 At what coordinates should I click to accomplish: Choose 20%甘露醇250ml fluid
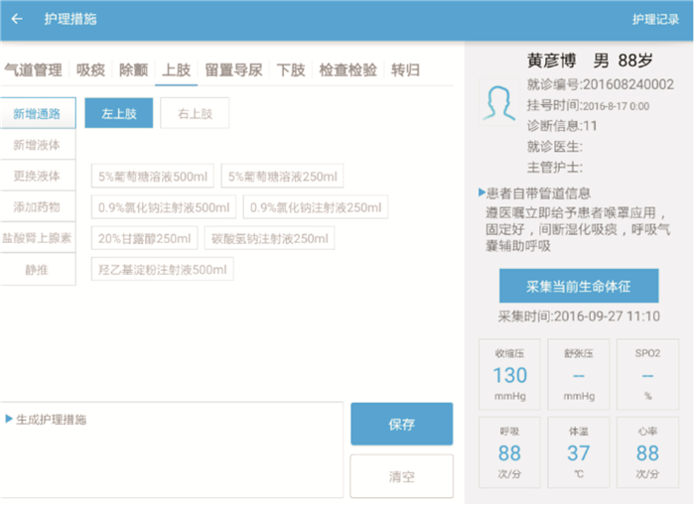[144, 238]
